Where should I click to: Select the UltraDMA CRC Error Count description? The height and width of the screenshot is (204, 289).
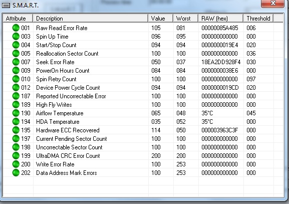point(68,156)
